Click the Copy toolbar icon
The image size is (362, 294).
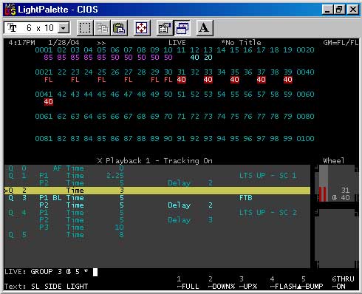tap(102, 28)
